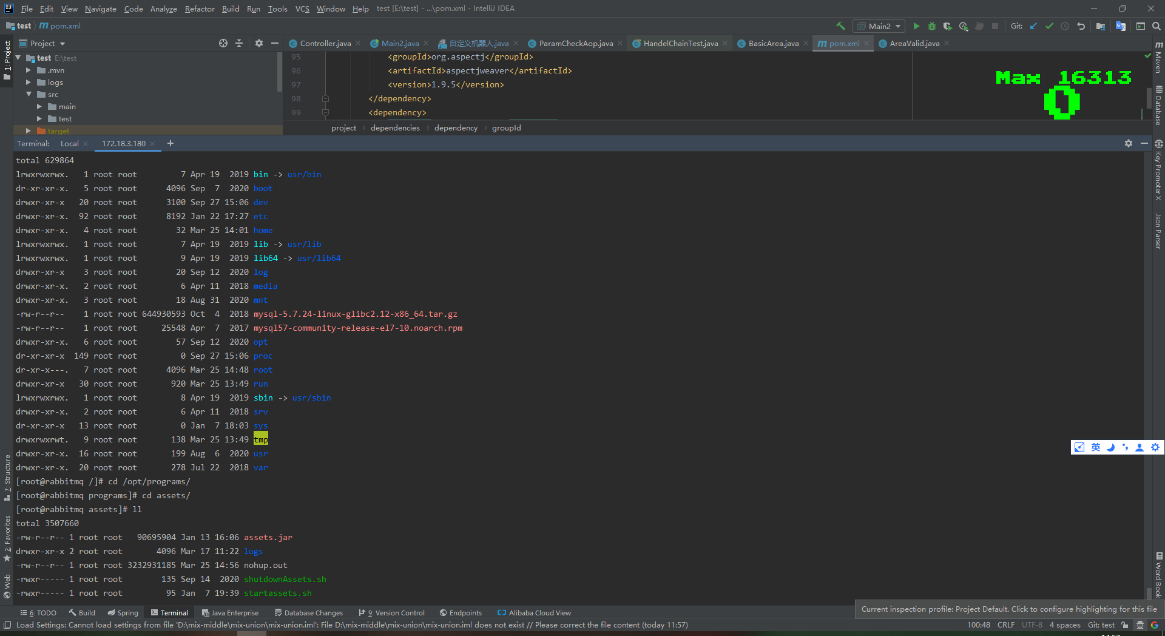Toggle the 6: TODO tool window
This screenshot has height=636, width=1165.
(38, 613)
